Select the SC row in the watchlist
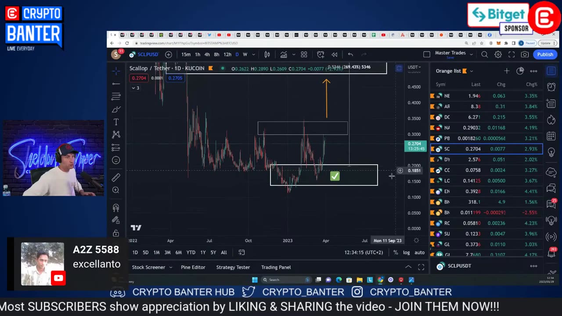This screenshot has width=562, height=316. (486, 149)
